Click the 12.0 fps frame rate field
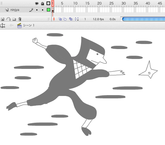The image size is (165, 145). point(98,19)
